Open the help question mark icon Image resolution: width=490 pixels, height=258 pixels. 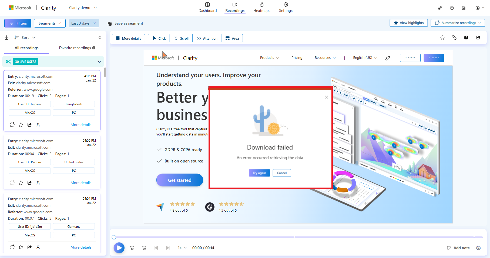(x=452, y=8)
